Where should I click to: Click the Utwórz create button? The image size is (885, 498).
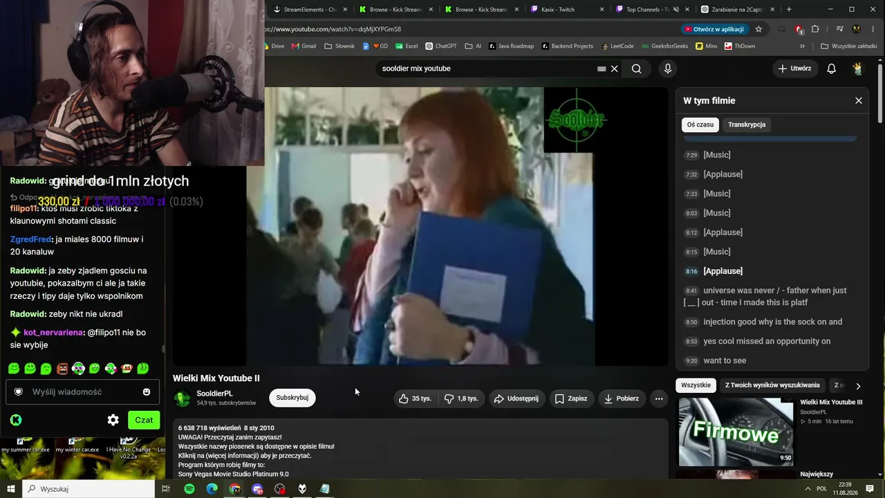(x=794, y=68)
